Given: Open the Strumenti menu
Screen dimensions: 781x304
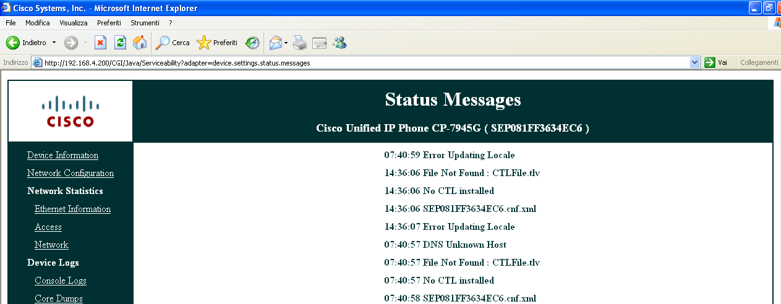Looking at the screenshot, I should [145, 23].
